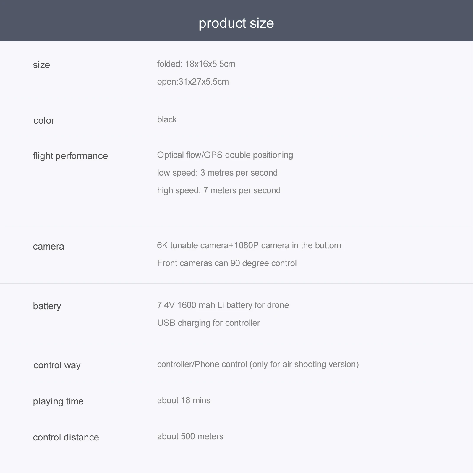Select the "camera" row label
The width and height of the screenshot is (473, 473).
[x=48, y=246]
